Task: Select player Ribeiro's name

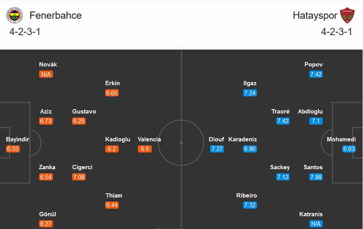Action: pyautogui.click(x=246, y=196)
